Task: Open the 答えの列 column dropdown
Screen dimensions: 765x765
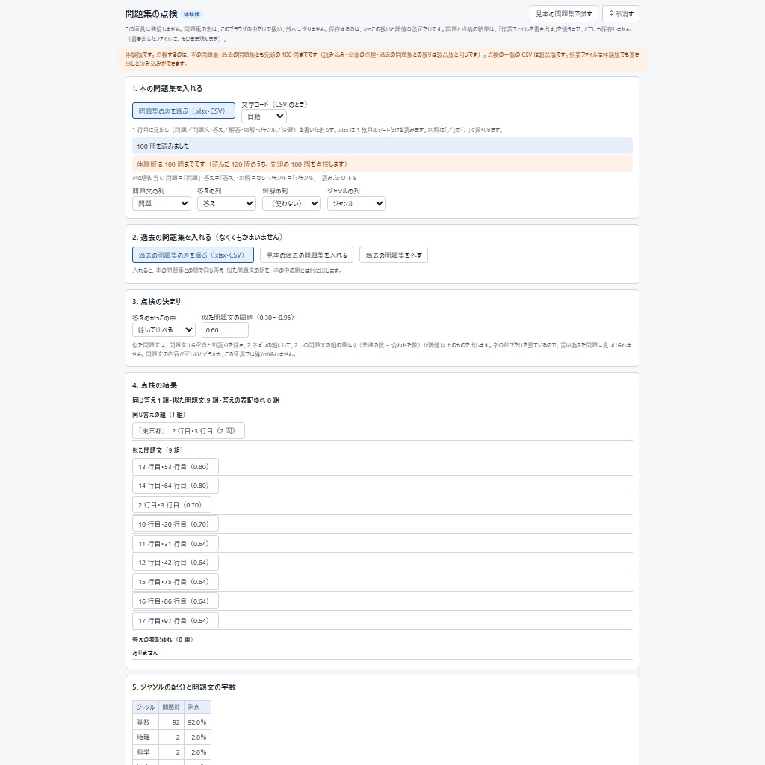Action: pyautogui.click(x=226, y=203)
